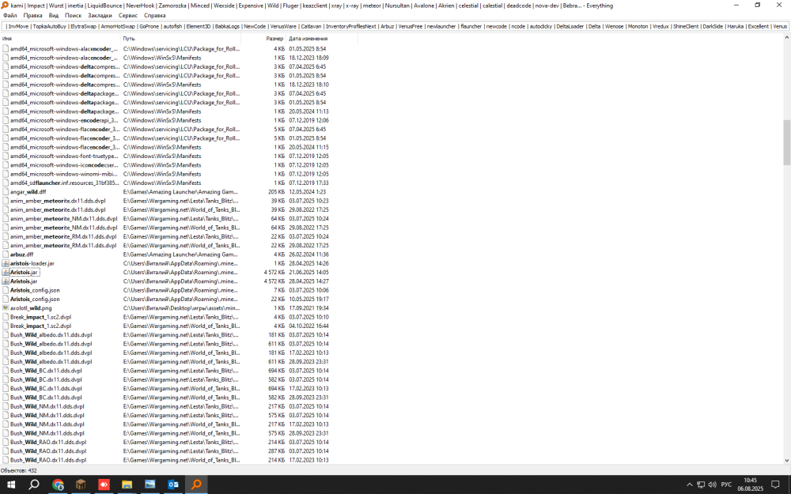Click the date 21.06.2025 14:05
791x494 pixels.
[x=308, y=272]
